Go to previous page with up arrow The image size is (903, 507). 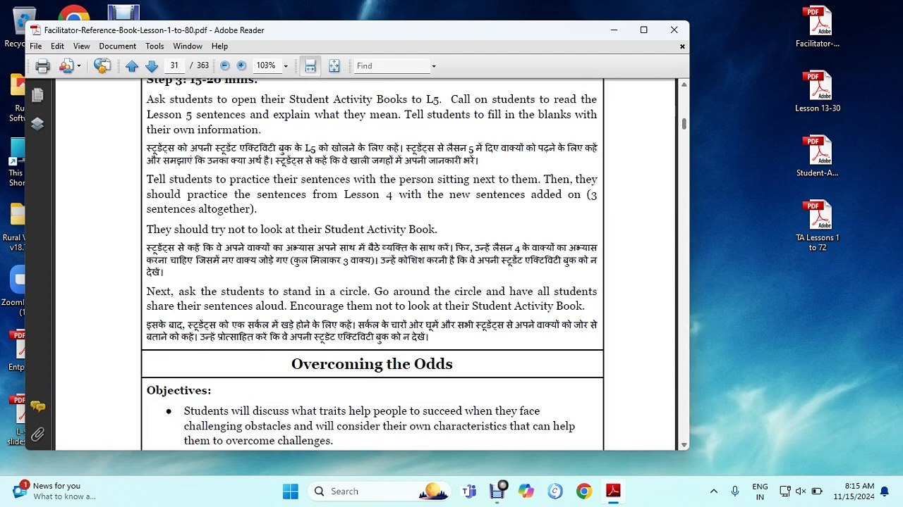132,66
